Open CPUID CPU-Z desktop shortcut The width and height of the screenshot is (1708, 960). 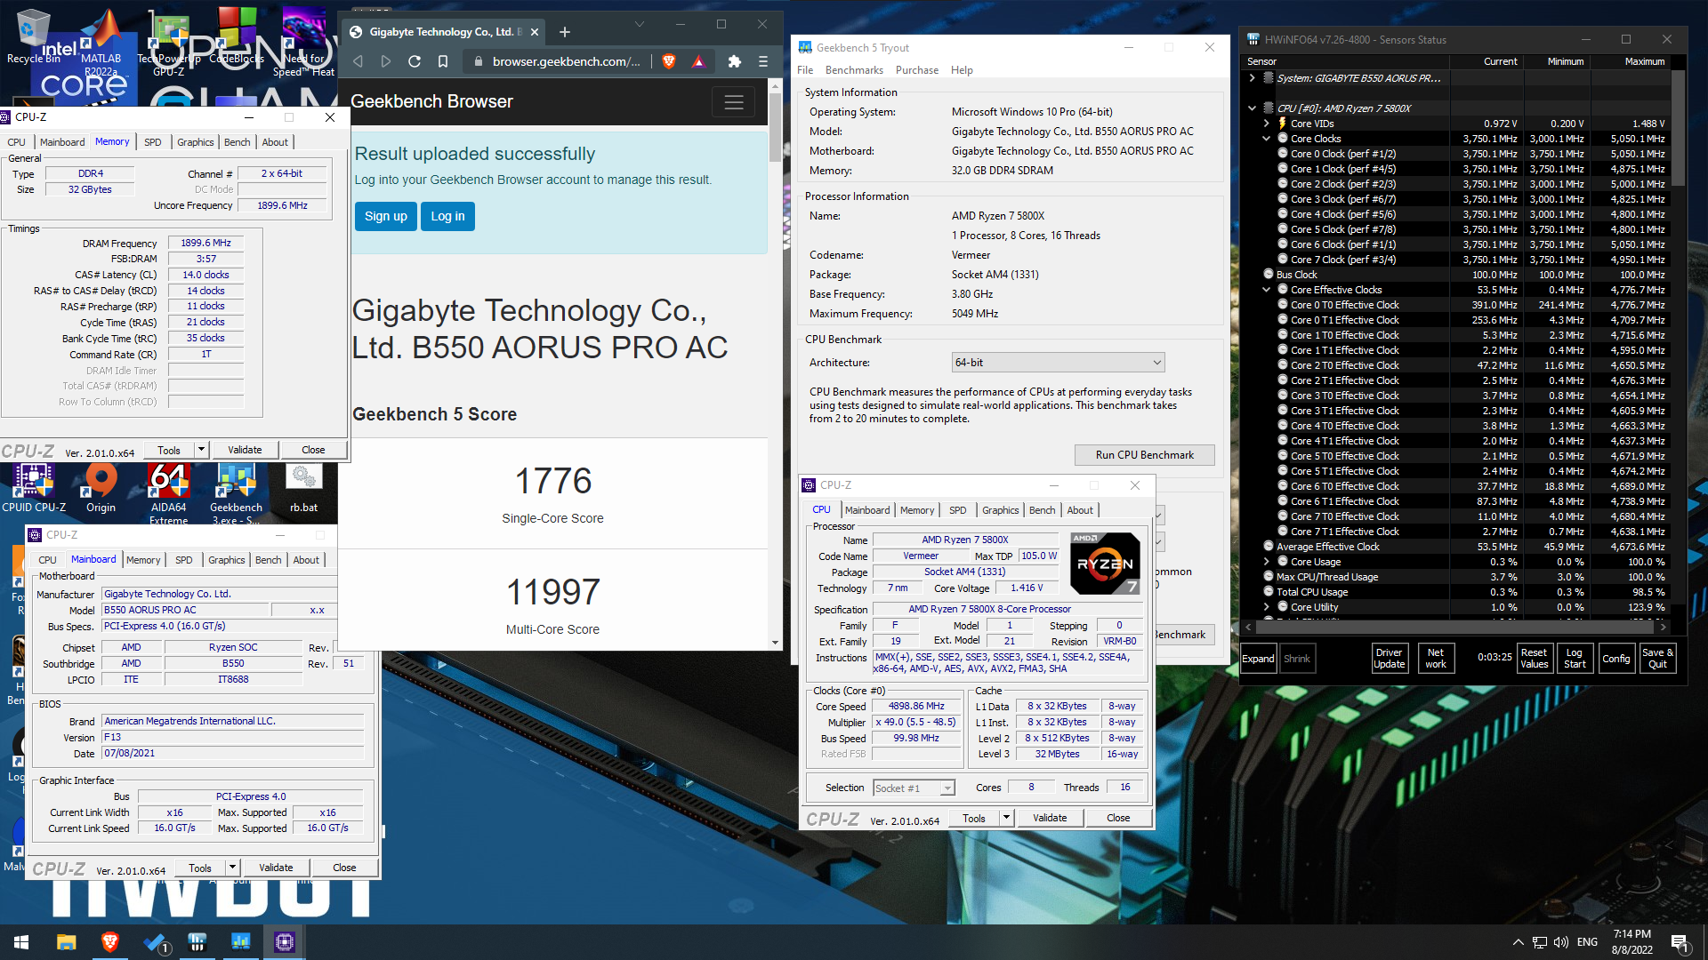[x=34, y=488]
